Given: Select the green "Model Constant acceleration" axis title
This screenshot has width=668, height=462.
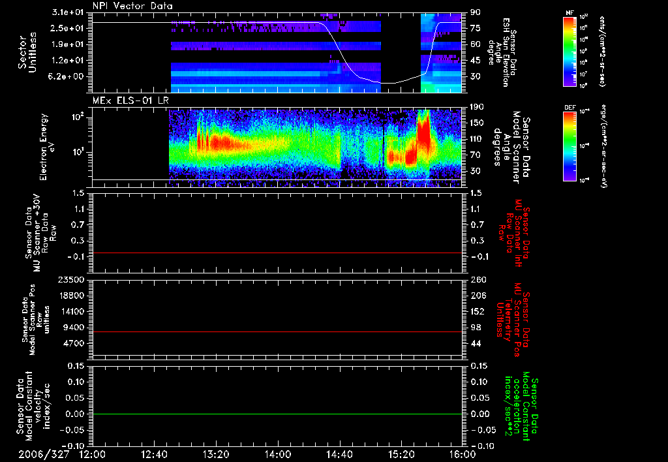Looking at the screenshot, I should point(521,407).
